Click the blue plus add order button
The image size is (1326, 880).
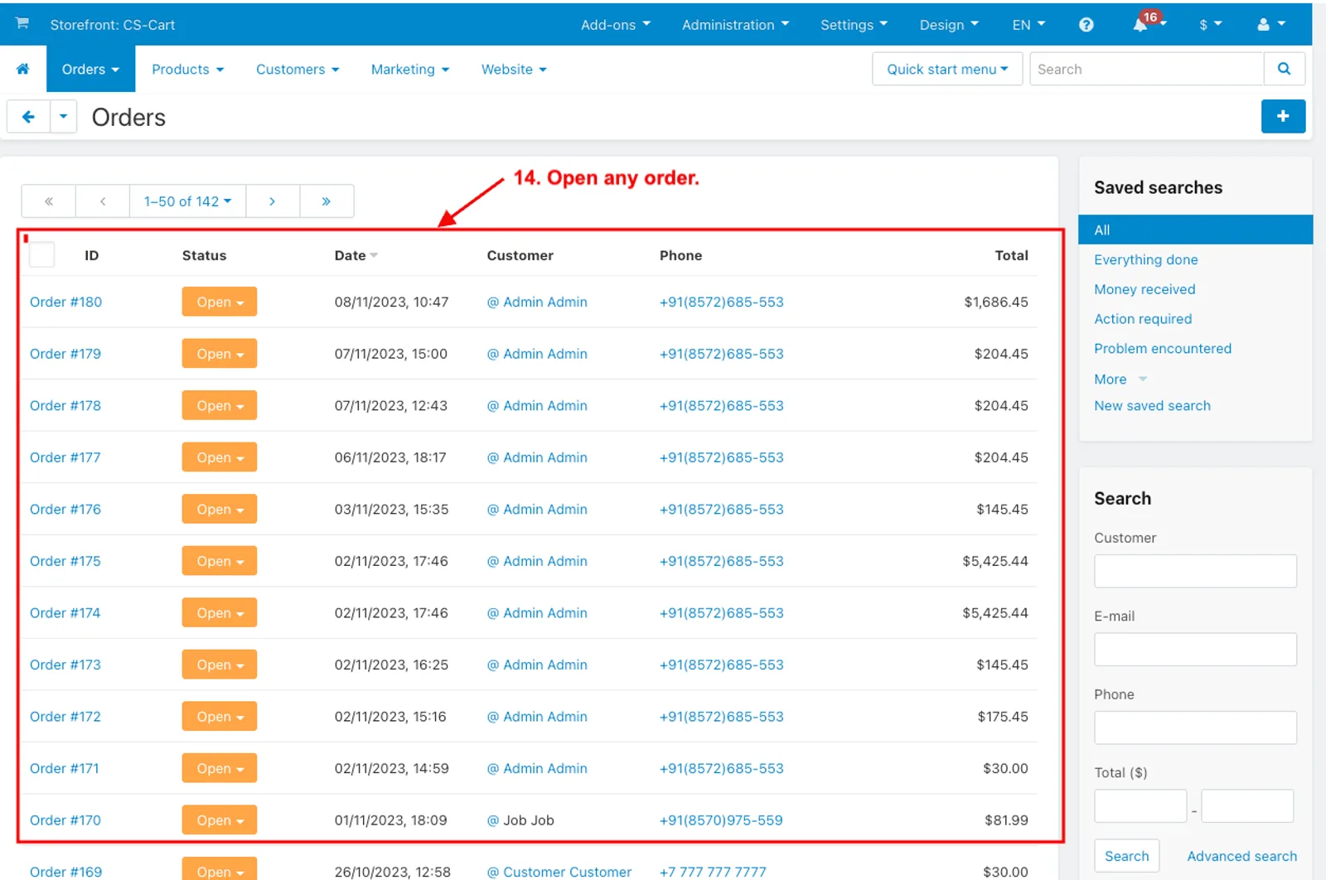pyautogui.click(x=1283, y=117)
